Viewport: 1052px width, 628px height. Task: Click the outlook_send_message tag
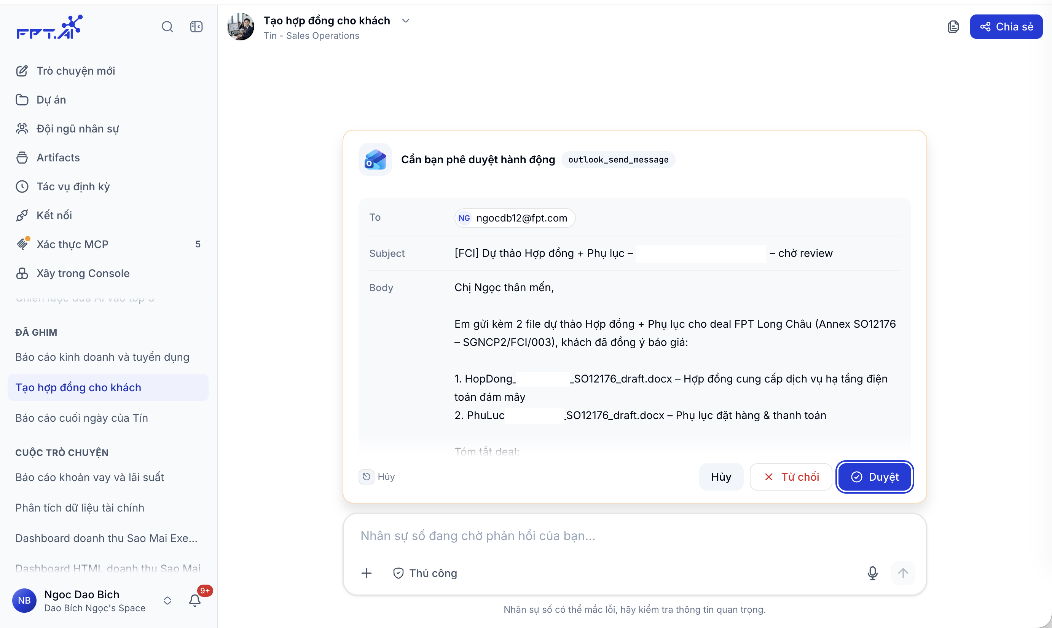point(618,159)
